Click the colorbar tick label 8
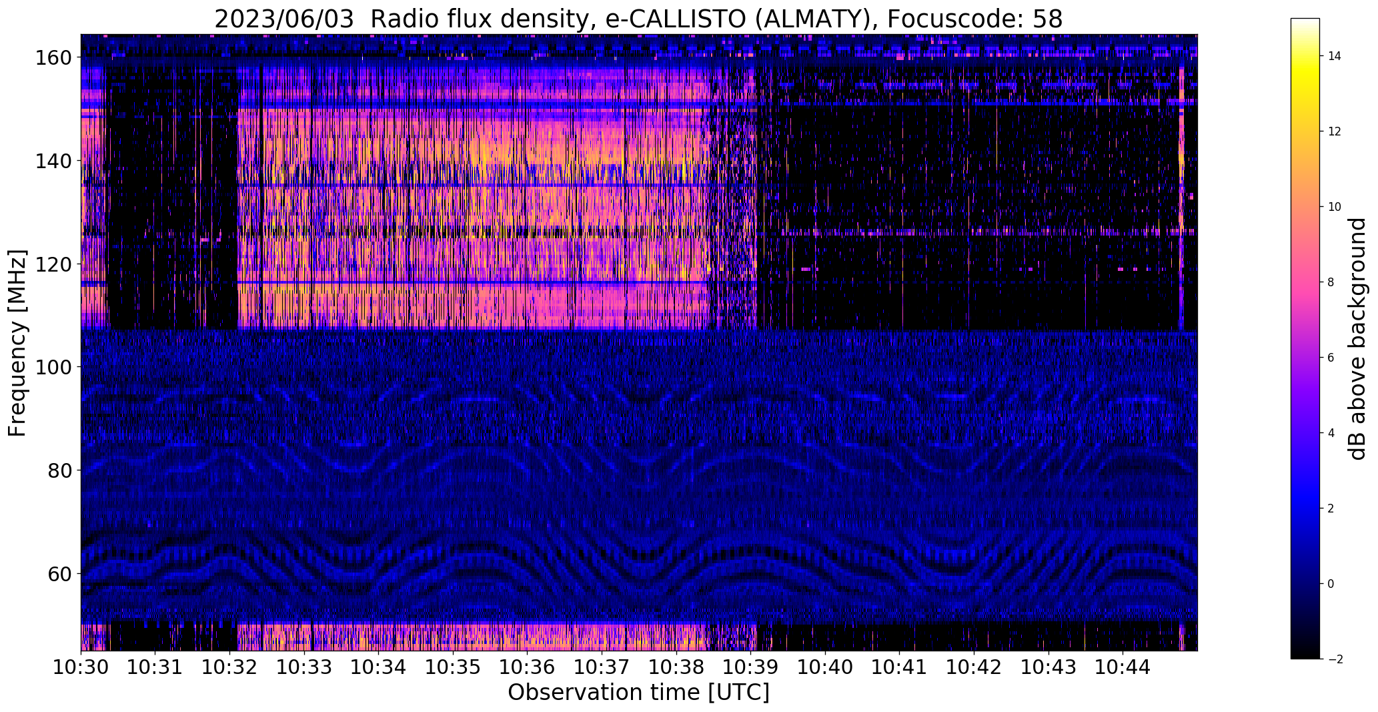This screenshot has height=712, width=1378. click(x=1331, y=282)
